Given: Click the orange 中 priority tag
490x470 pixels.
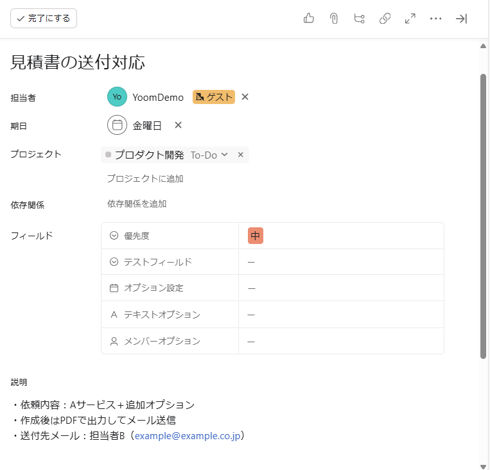Looking at the screenshot, I should pyautogui.click(x=256, y=236).
